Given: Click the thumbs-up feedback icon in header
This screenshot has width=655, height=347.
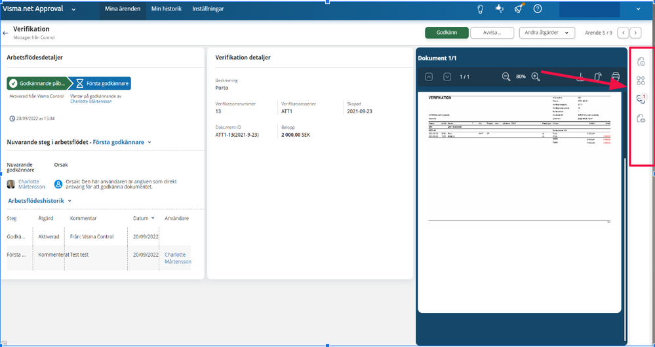Looking at the screenshot, I should tap(500, 9).
